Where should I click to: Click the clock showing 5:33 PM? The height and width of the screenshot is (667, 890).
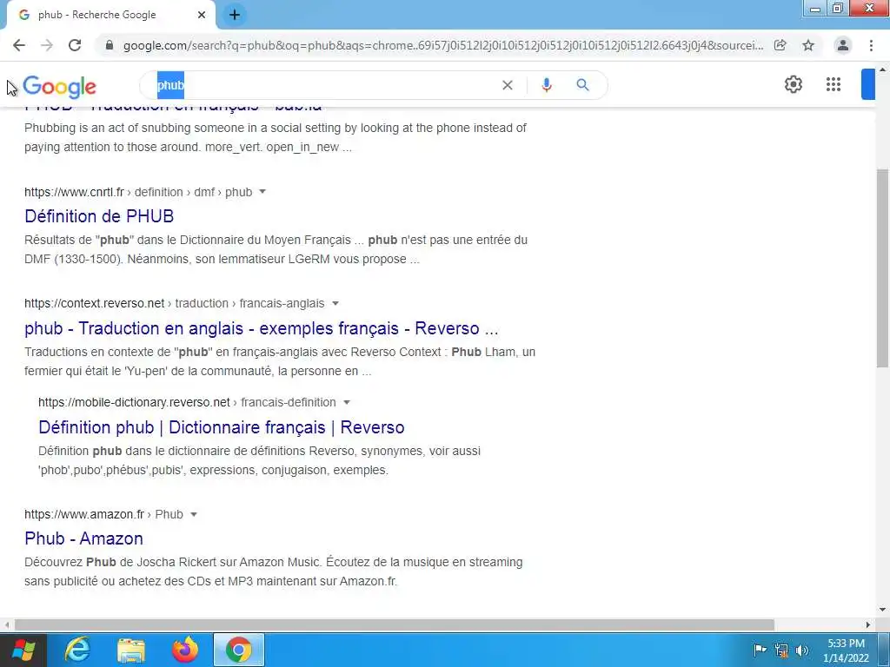point(846,650)
